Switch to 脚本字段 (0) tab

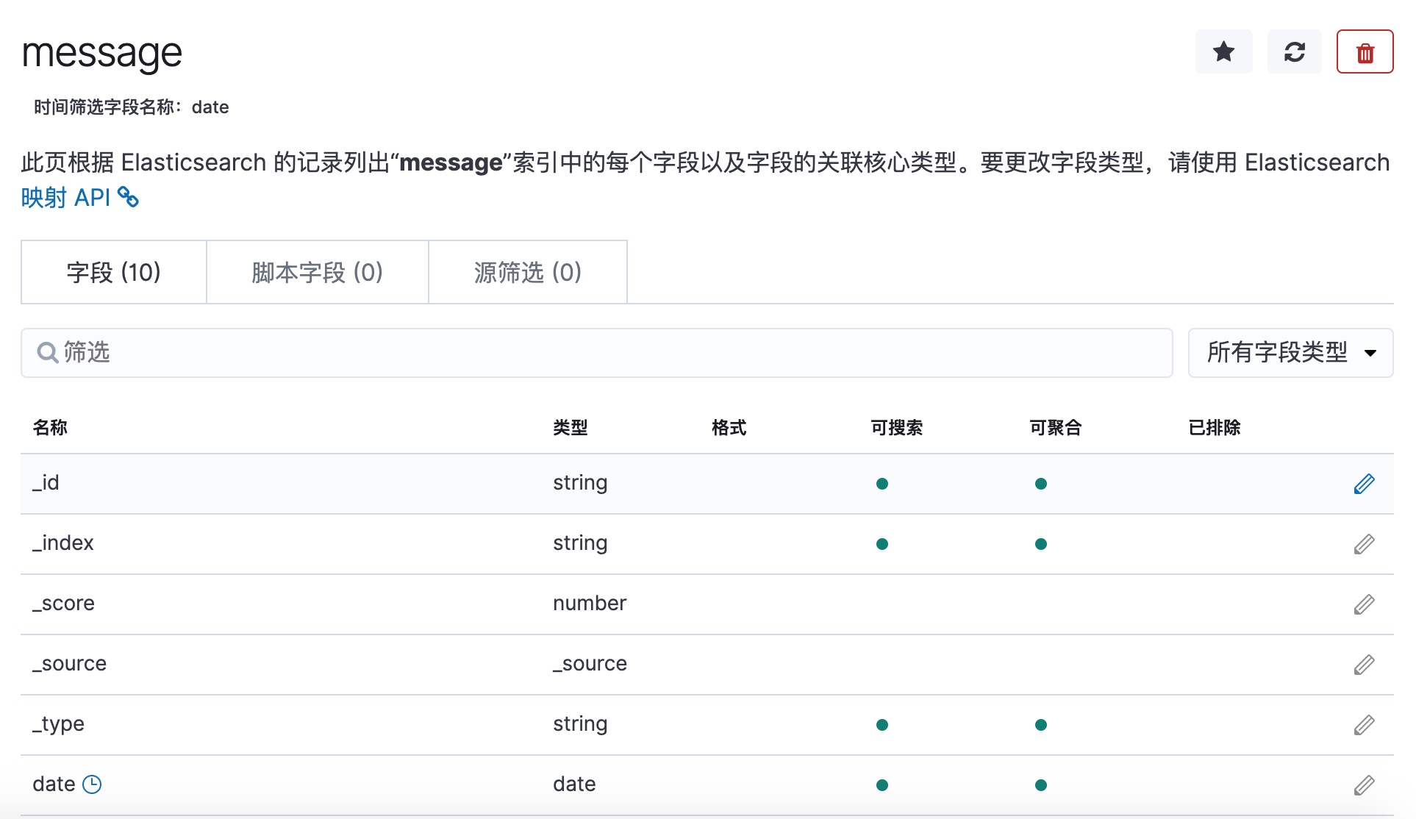pos(317,273)
